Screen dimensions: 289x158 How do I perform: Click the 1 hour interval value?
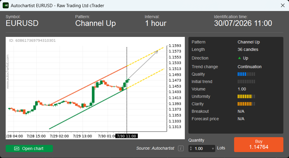tap(156, 23)
